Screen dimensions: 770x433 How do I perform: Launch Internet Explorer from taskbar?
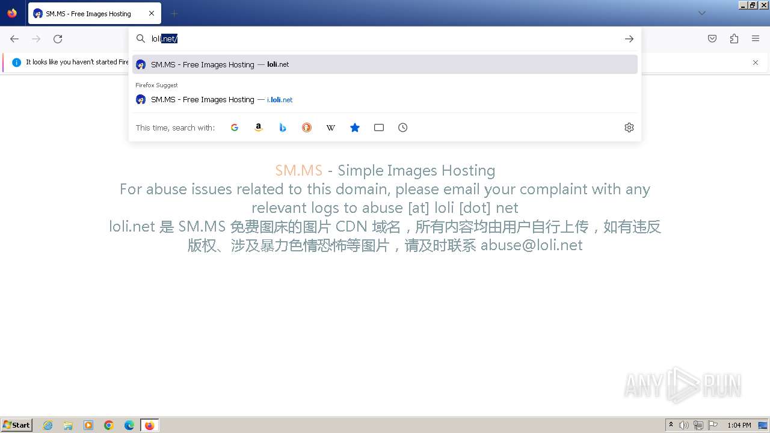pyautogui.click(x=48, y=425)
